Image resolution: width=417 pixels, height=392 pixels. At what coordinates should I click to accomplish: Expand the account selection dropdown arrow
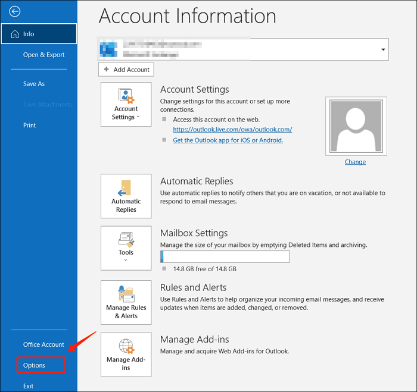click(383, 50)
